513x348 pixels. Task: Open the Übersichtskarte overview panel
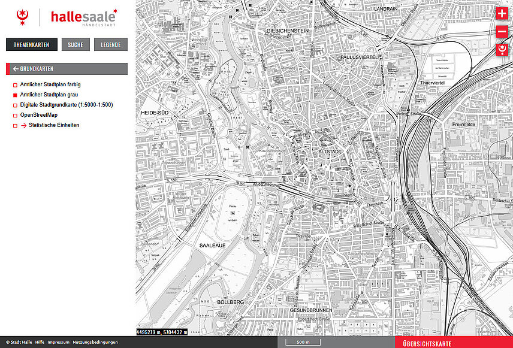pos(427,343)
